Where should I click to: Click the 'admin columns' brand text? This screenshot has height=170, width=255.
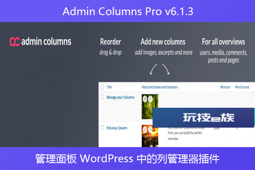click(46, 42)
